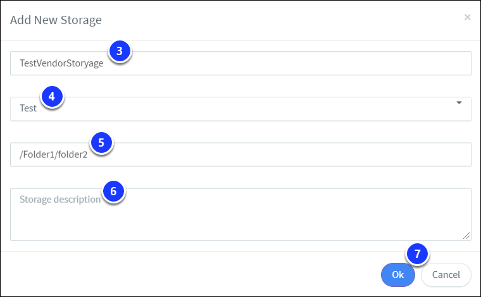
Task: Select the 'Test' value text in combo box
Action: [28, 108]
